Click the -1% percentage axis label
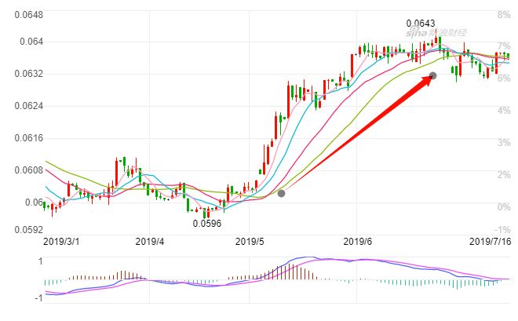The width and height of the screenshot is (518, 321). click(502, 229)
